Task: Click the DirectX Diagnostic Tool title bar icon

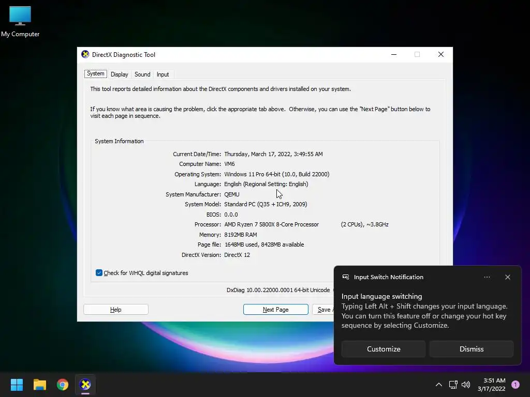Action: coord(85,54)
